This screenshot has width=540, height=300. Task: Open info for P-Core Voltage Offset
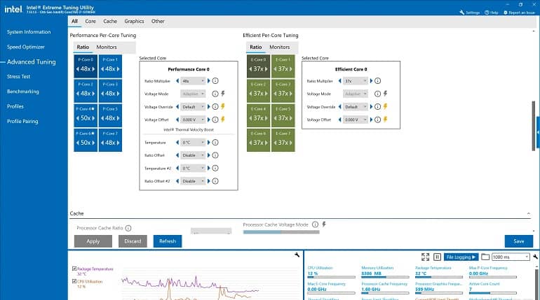(215, 120)
